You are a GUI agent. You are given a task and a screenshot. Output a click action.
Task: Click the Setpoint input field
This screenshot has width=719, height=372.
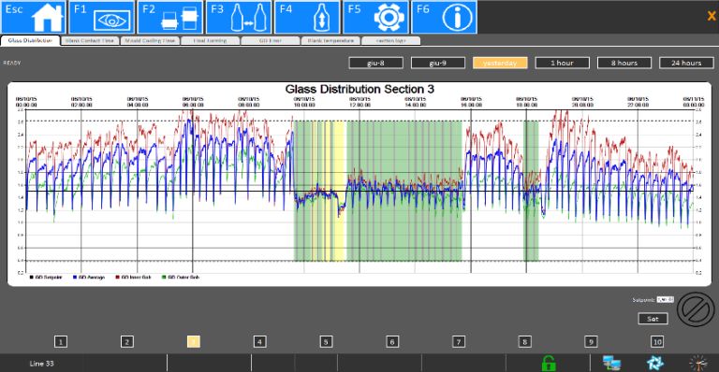tap(665, 300)
